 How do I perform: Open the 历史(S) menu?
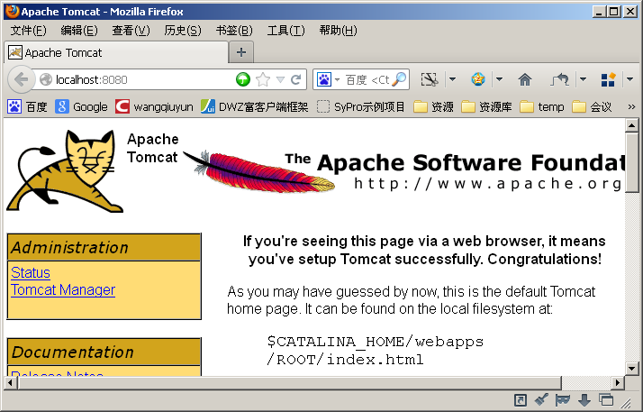point(183,31)
